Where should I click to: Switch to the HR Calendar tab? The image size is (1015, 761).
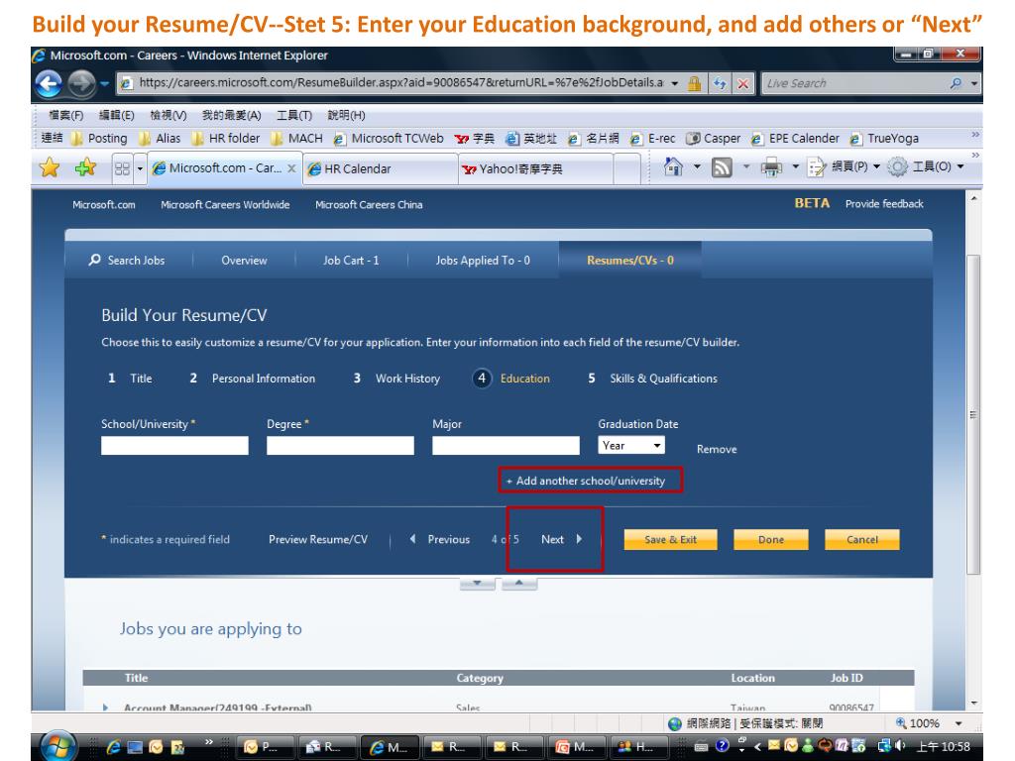(x=380, y=168)
